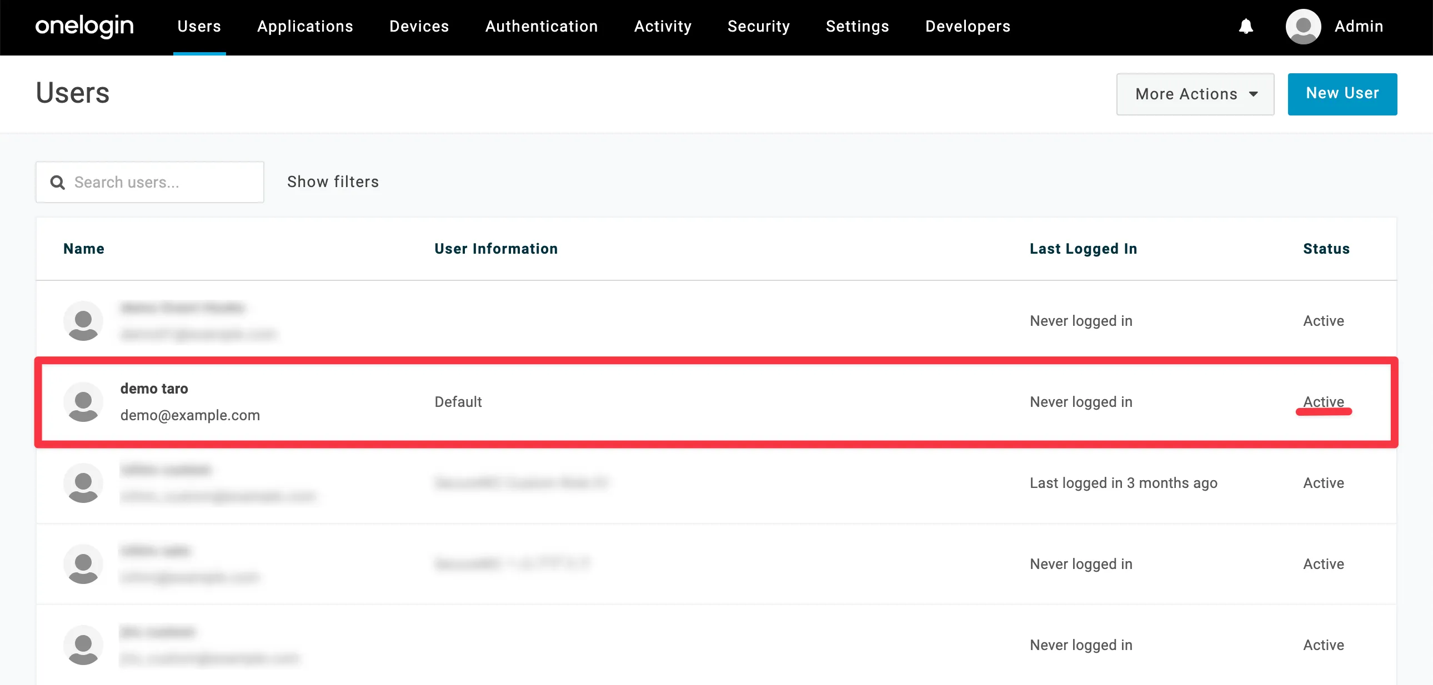Open the notifications bell

coord(1246,26)
